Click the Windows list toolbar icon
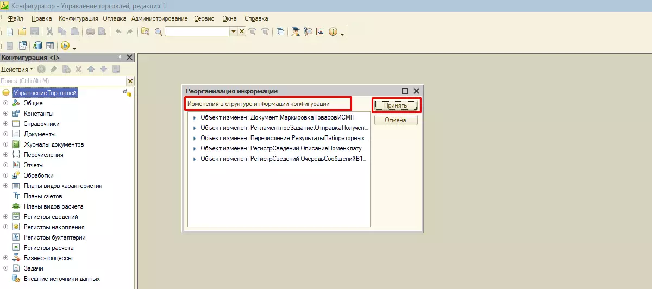Image resolution: width=652 pixels, height=289 pixels. tap(280, 32)
